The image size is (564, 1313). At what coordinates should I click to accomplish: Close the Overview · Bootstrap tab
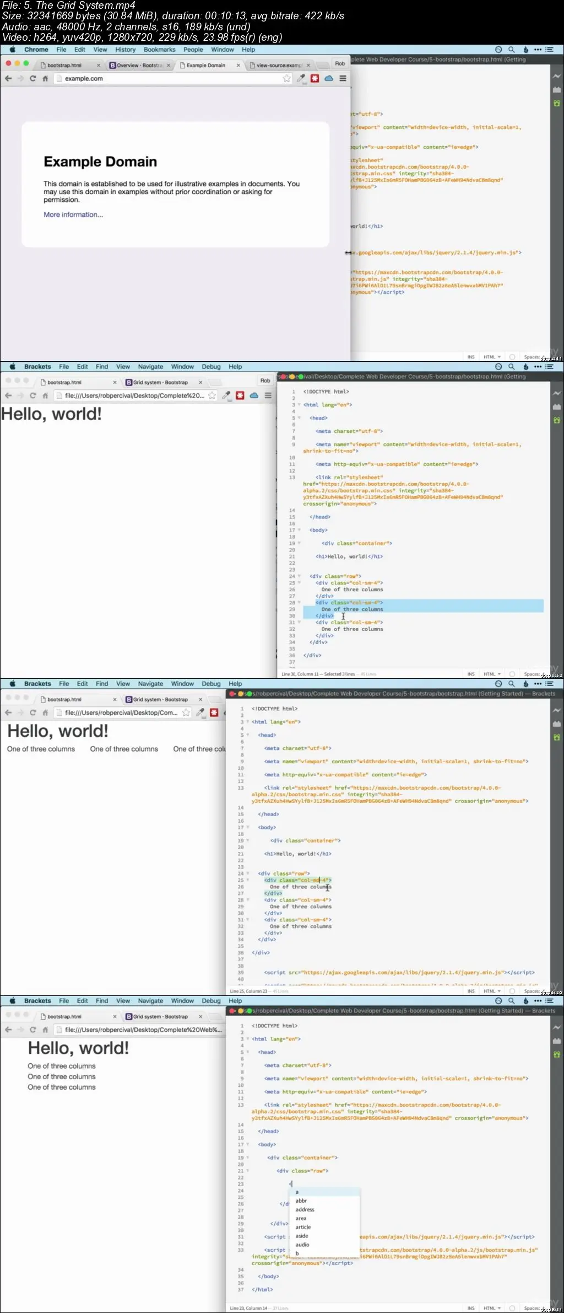pyautogui.click(x=168, y=65)
